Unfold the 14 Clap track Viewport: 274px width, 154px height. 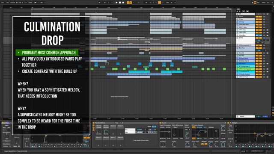[x=238, y=22]
